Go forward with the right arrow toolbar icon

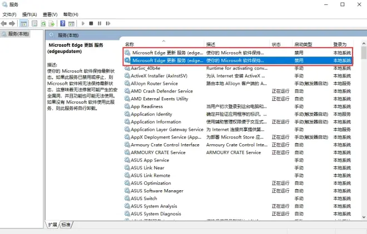click(x=12, y=23)
